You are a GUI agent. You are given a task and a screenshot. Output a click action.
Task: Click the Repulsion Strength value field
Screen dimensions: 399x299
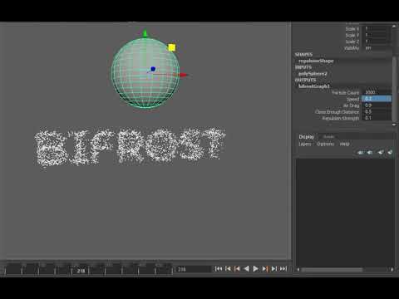pyautogui.click(x=377, y=118)
